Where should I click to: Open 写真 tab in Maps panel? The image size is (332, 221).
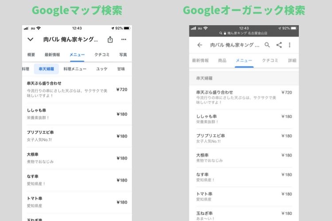[123, 55]
